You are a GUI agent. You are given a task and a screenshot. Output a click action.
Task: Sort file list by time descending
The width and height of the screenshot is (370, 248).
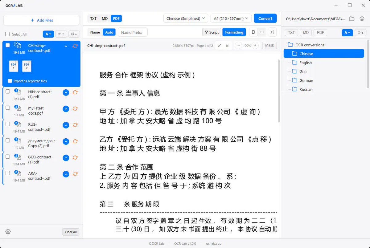[74, 34]
